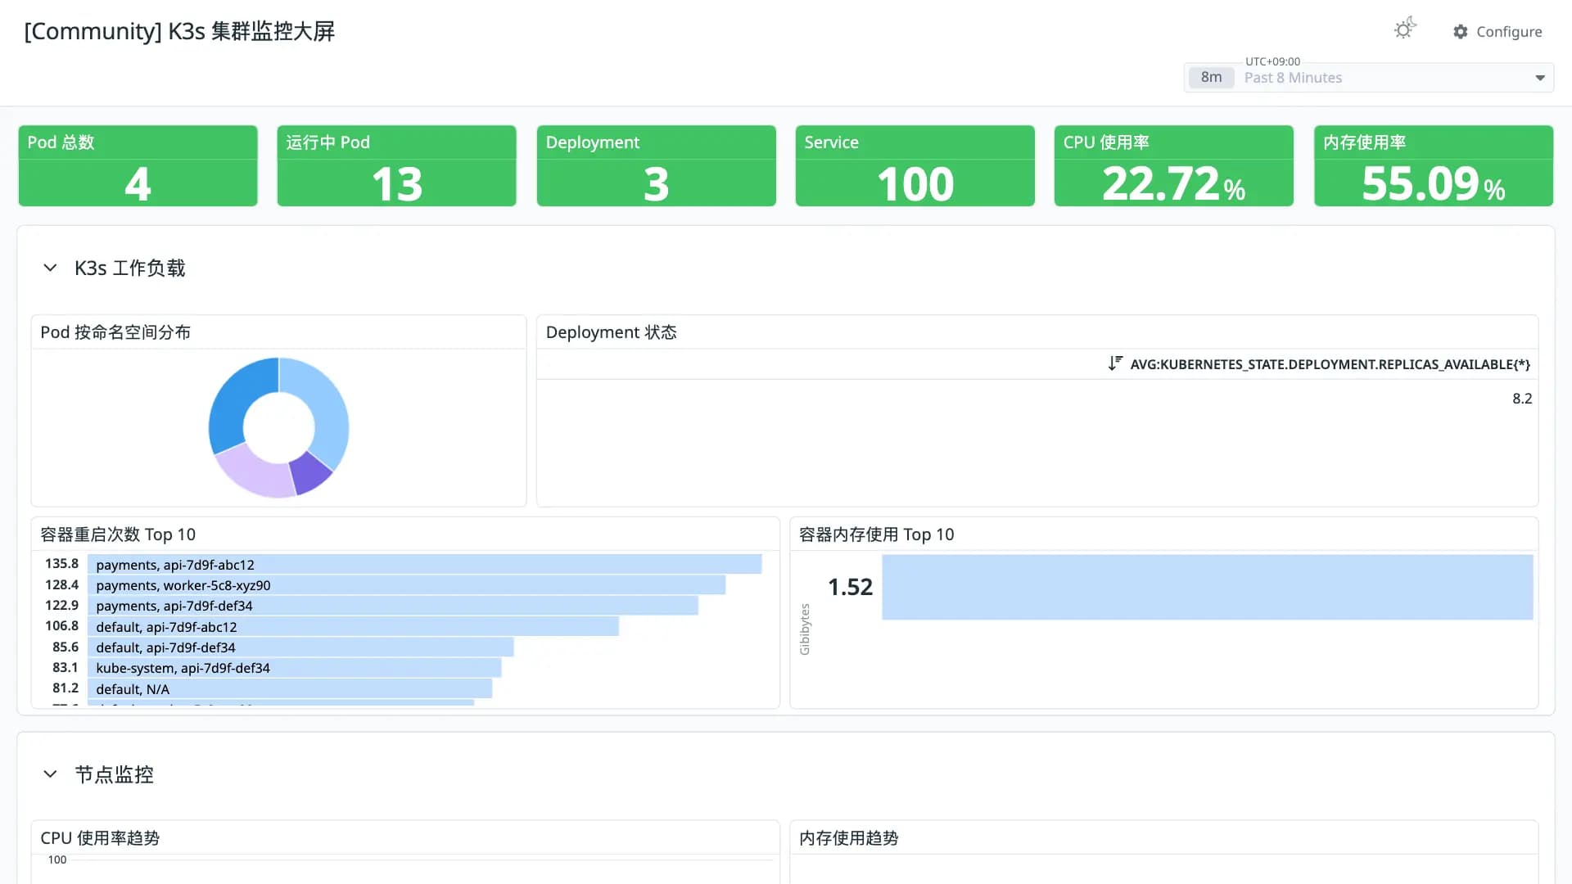The image size is (1572, 884).
Task: Click the Pod 总数 widget showing 4
Action: (x=138, y=165)
